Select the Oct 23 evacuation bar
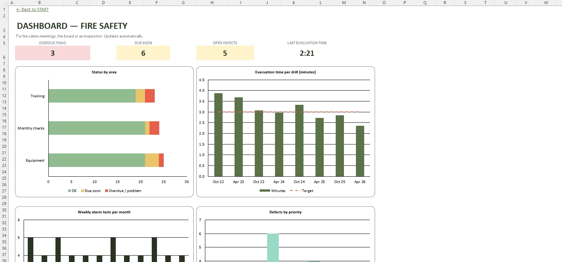Screen dimensions: 562x262 259,143
